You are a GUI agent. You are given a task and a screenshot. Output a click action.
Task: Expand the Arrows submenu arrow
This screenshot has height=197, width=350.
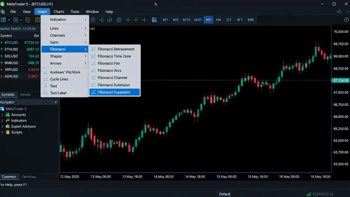(85, 63)
